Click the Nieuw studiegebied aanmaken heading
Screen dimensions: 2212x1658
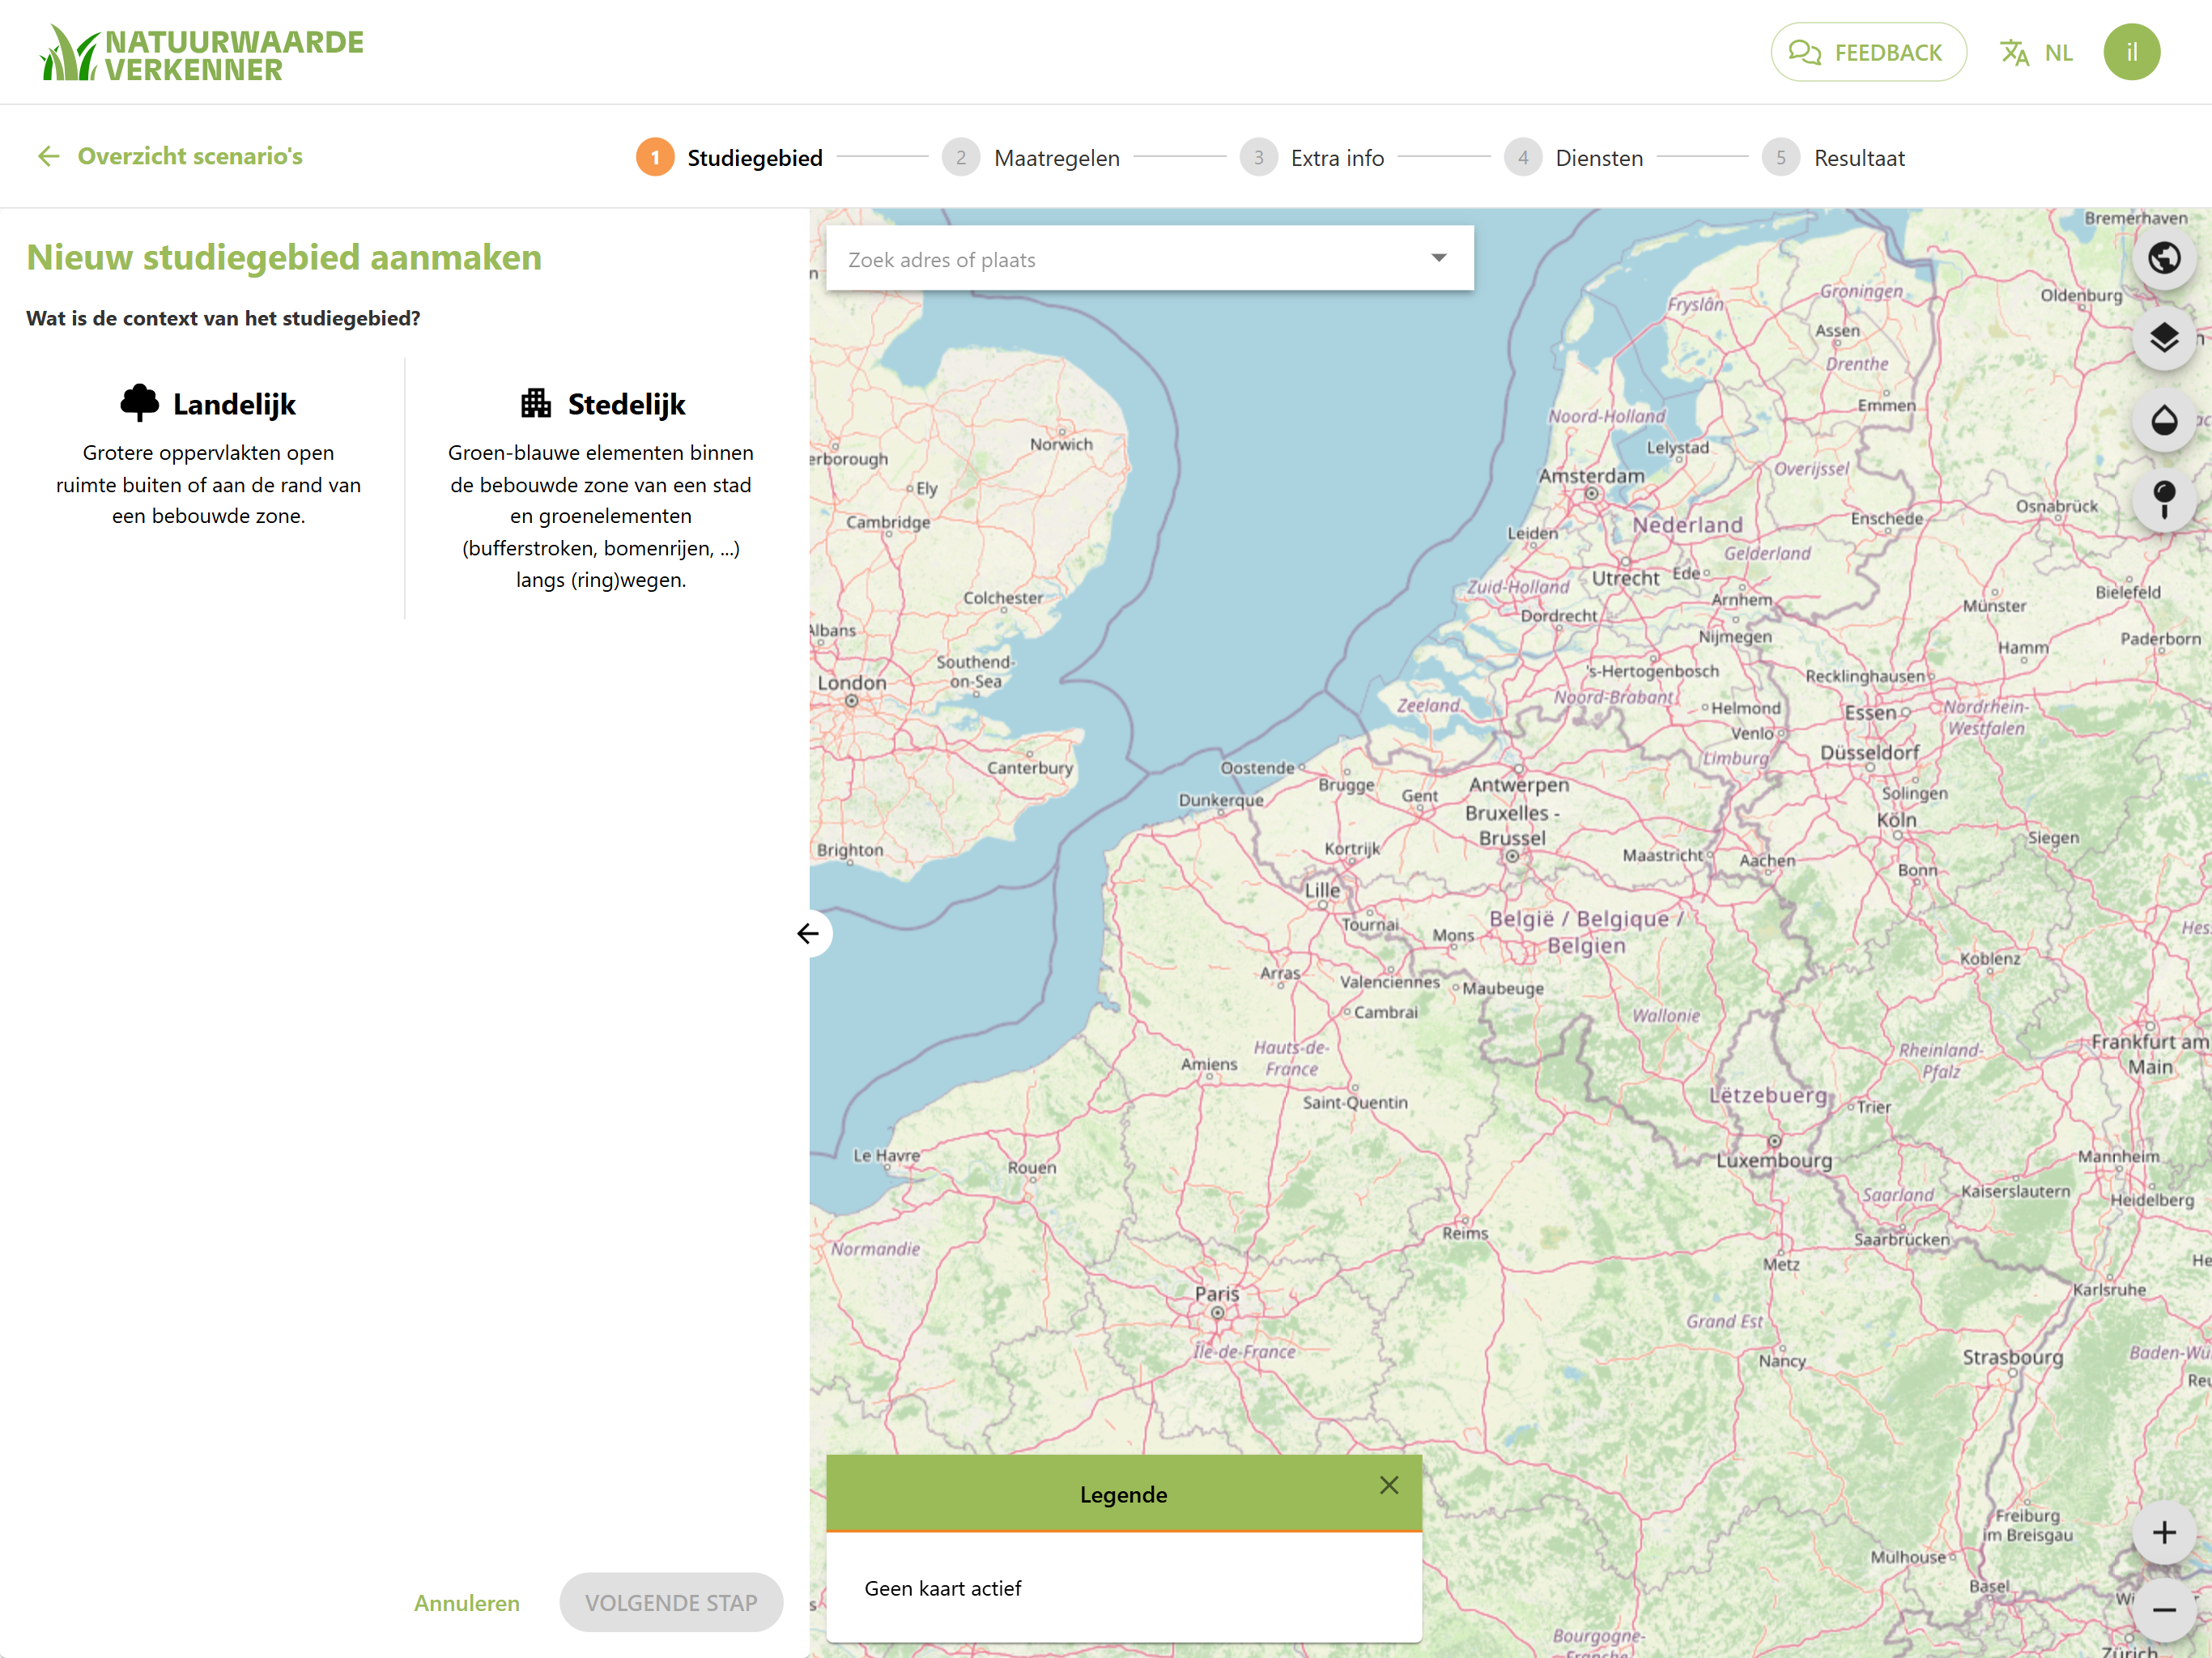click(x=284, y=258)
